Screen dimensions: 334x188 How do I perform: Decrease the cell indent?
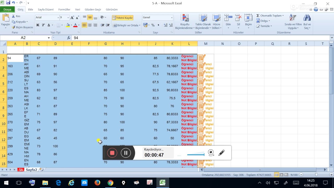click(102, 25)
